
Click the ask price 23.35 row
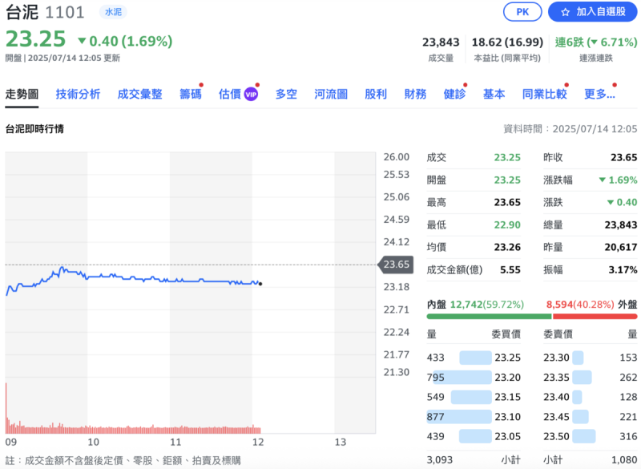[591, 377]
